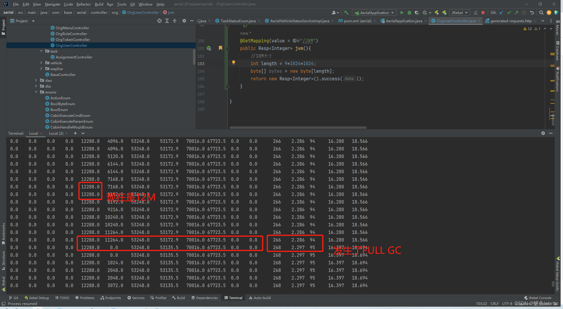
Task: Expand the vehicle package in the project tree
Action: point(41,63)
